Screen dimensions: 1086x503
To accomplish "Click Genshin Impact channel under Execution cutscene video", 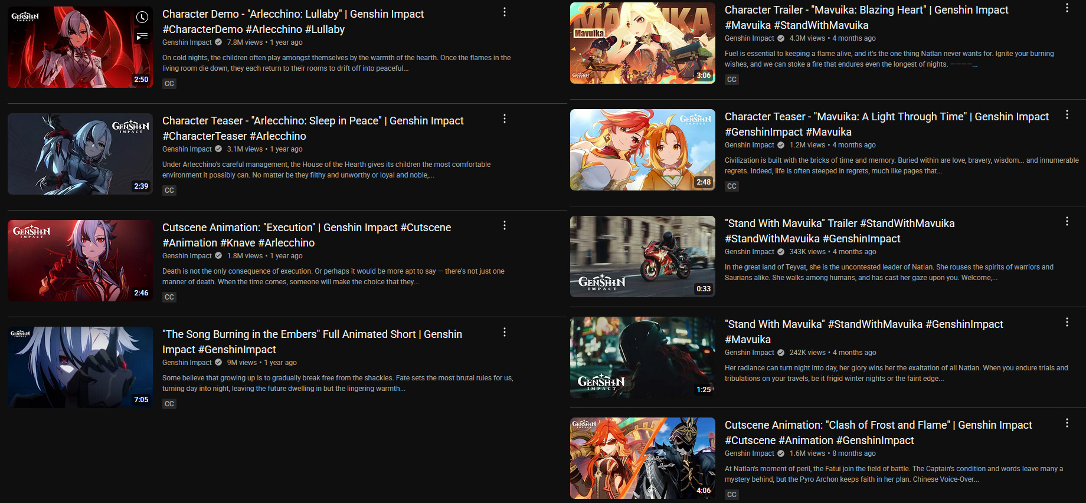I will [187, 256].
